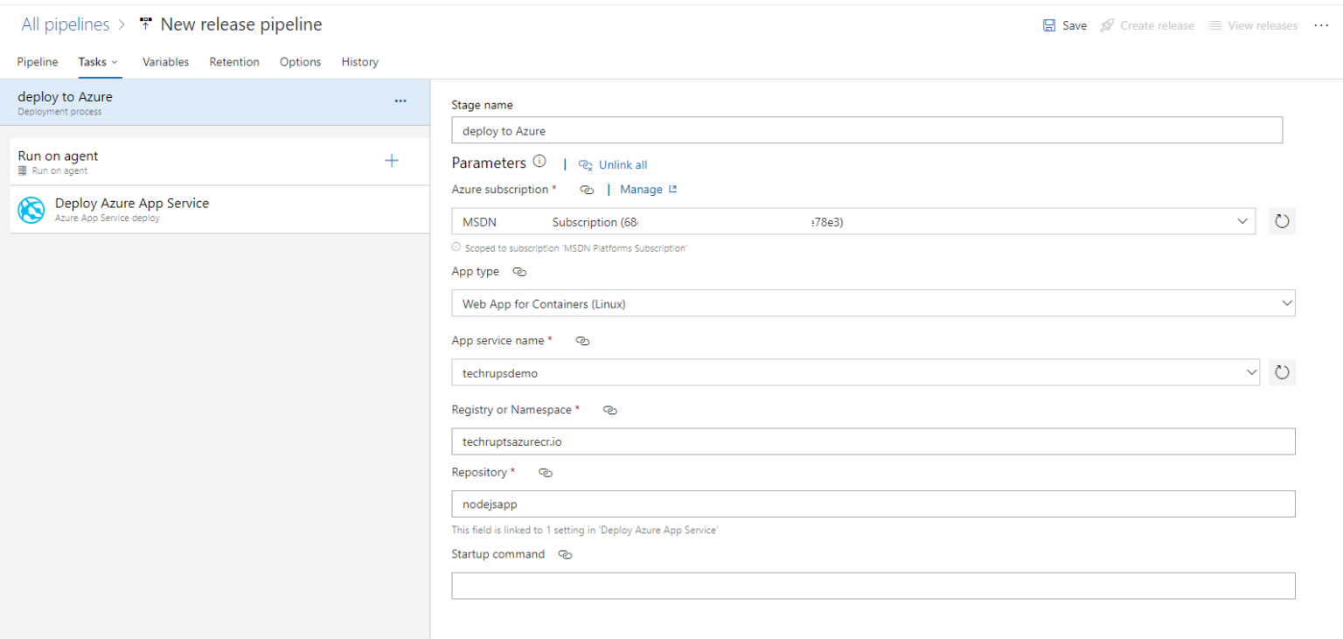Image resolution: width=1343 pixels, height=639 pixels.
Task: Expand the Azure subscription dropdown
Action: point(1242,221)
